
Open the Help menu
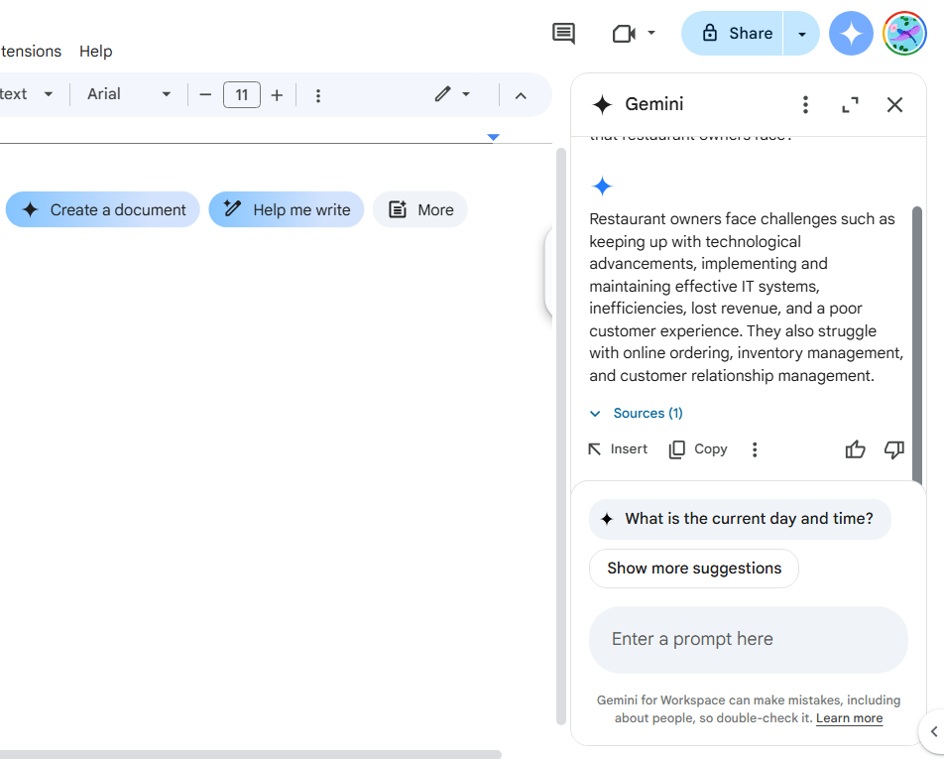[x=95, y=51]
